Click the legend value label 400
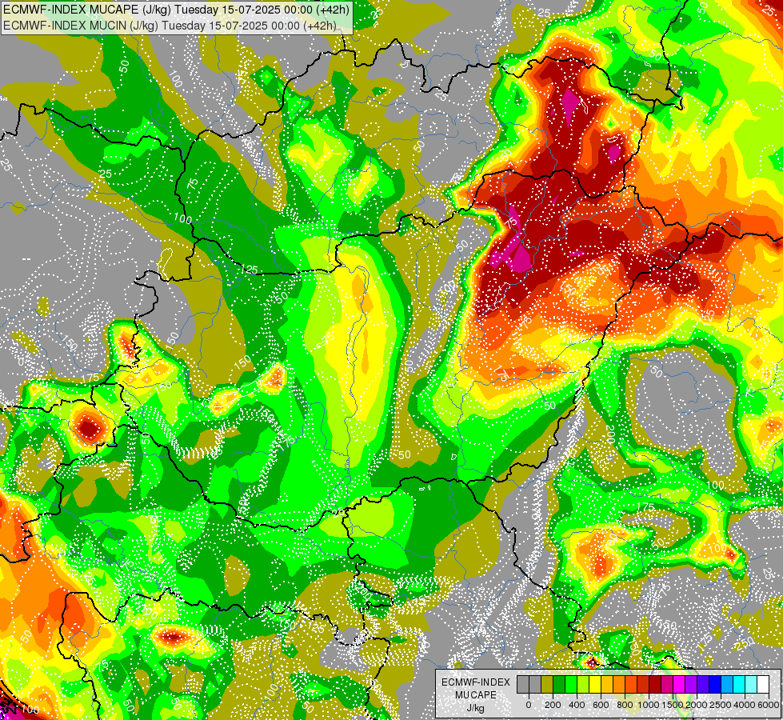The height and width of the screenshot is (720, 783). (577, 705)
